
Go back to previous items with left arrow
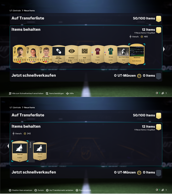coord(8,146)
